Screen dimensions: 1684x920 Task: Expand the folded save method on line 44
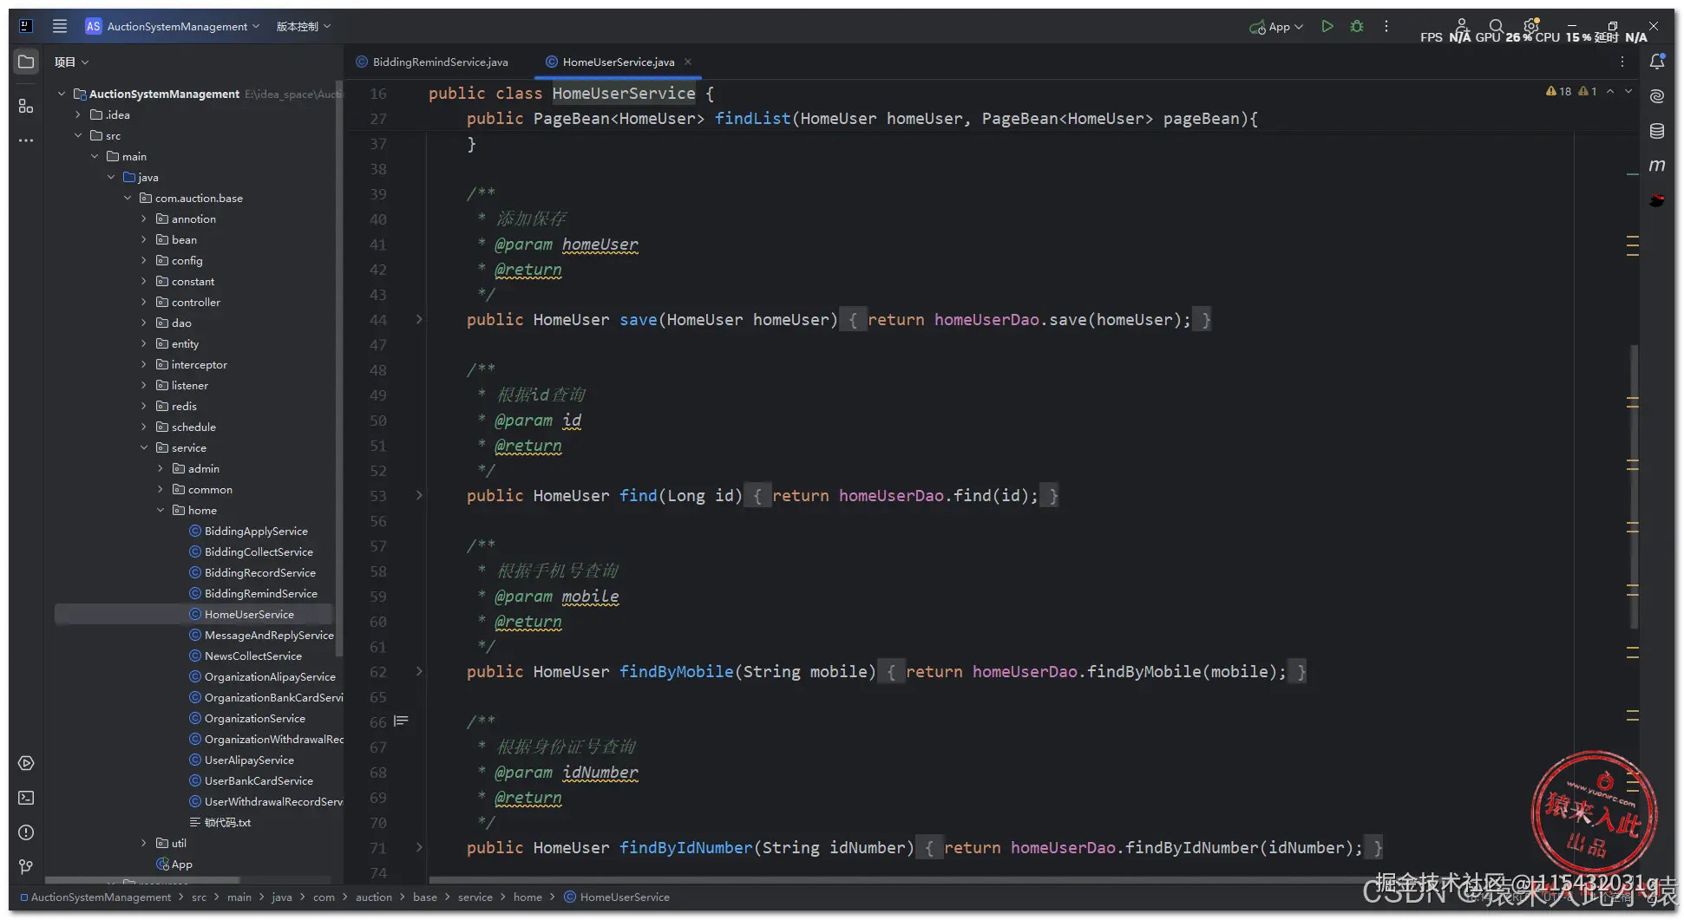point(419,319)
